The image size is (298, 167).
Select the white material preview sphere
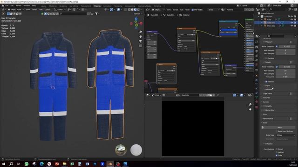136,150
